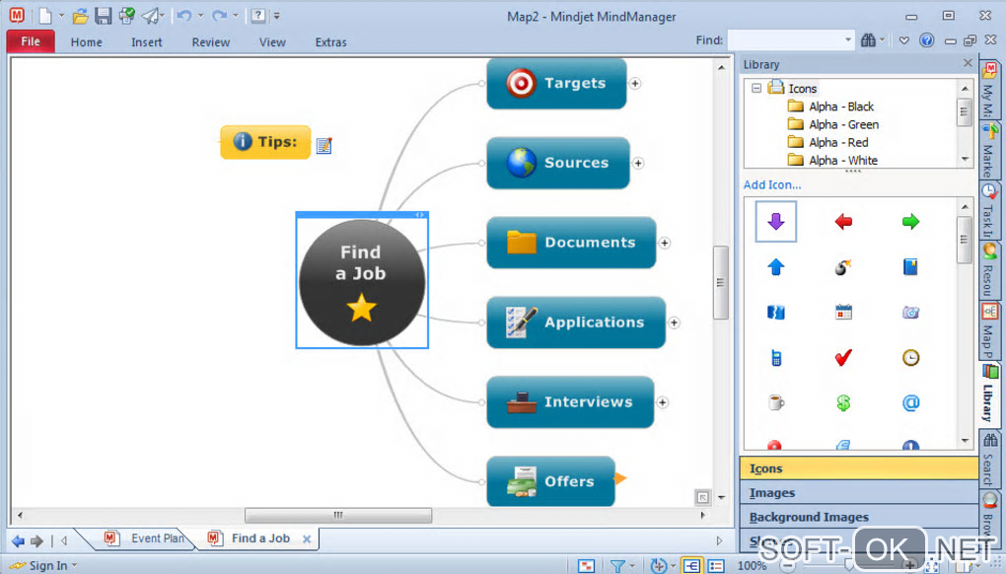Click the New document icon in quick access toolbar
Screen dimensions: 1006x574
click(x=45, y=16)
